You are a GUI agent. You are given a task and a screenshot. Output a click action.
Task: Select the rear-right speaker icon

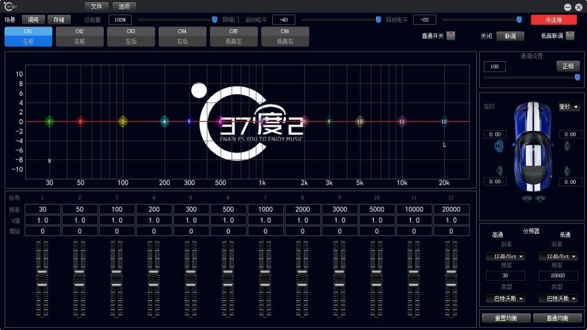pos(568,171)
